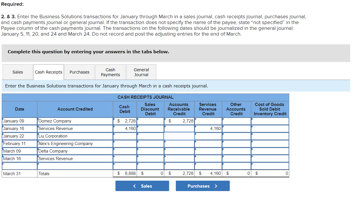The width and height of the screenshot is (360, 207).
Task: Open the January 16 date dropdown
Action: (19, 129)
